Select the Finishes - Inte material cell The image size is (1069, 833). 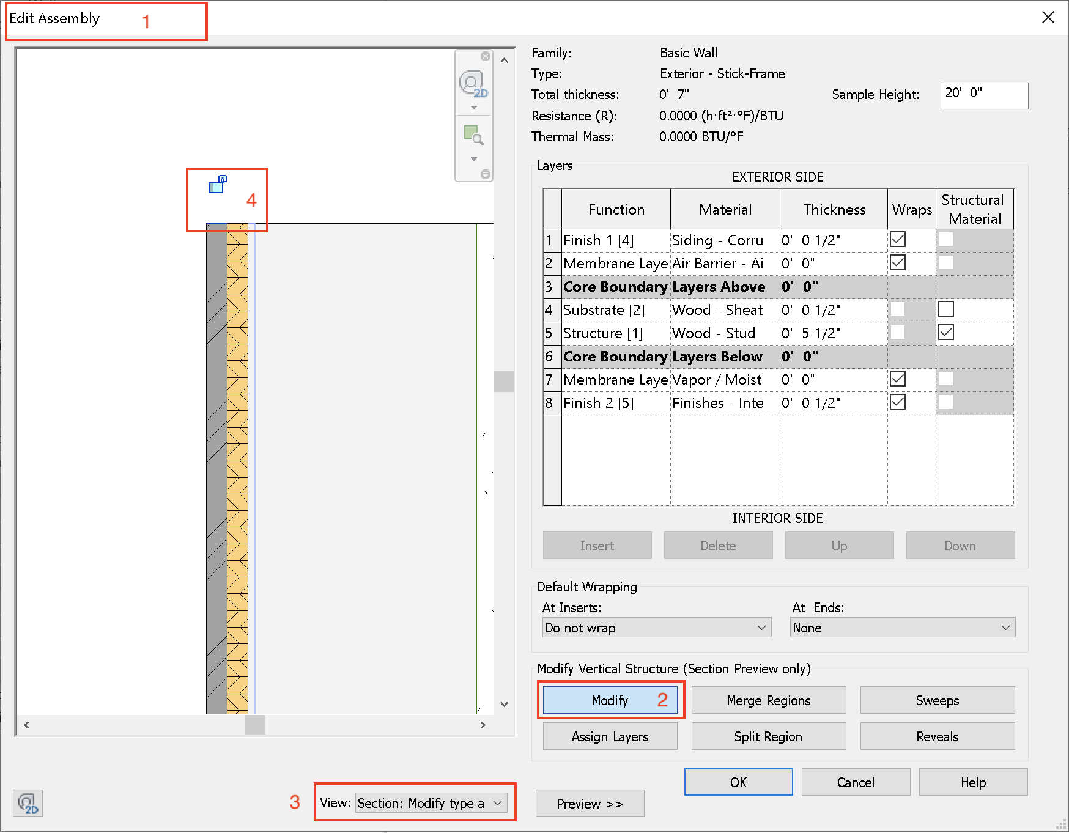click(x=725, y=403)
